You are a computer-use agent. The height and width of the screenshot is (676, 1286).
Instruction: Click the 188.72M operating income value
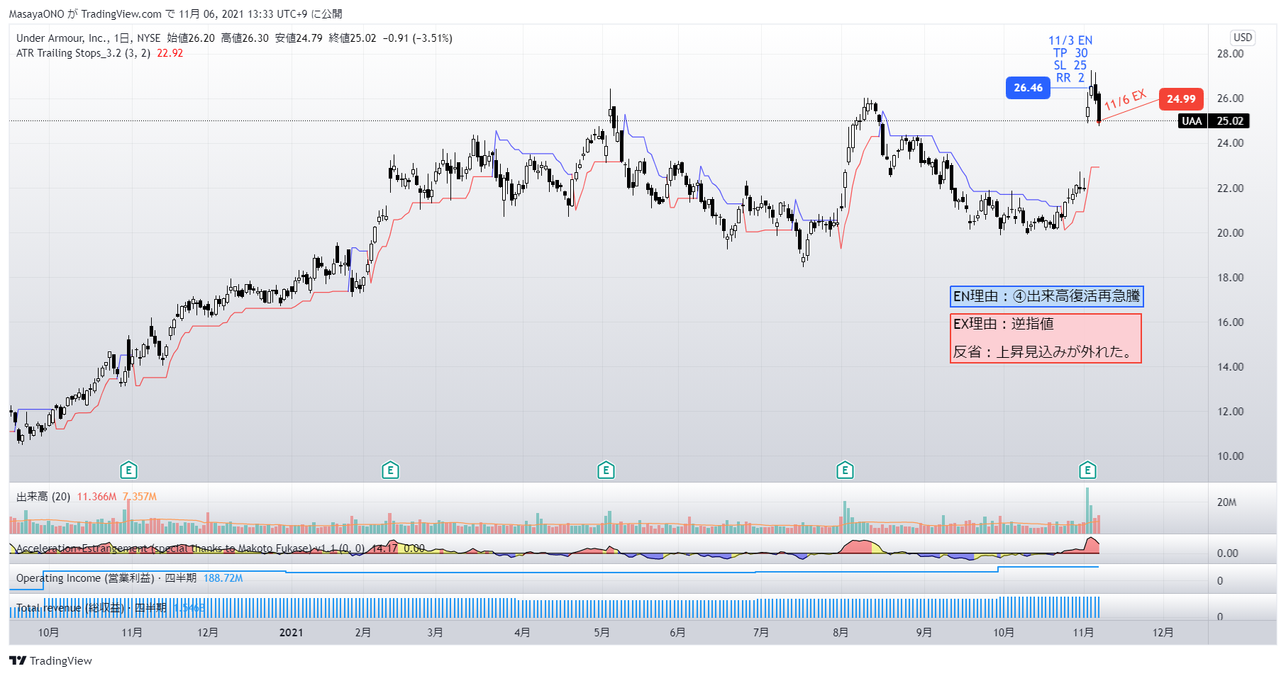[223, 578]
